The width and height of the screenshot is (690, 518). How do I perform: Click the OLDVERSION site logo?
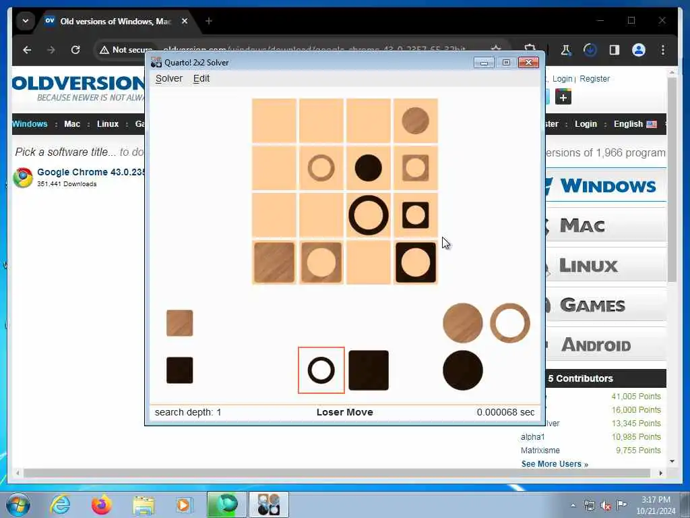click(x=78, y=88)
